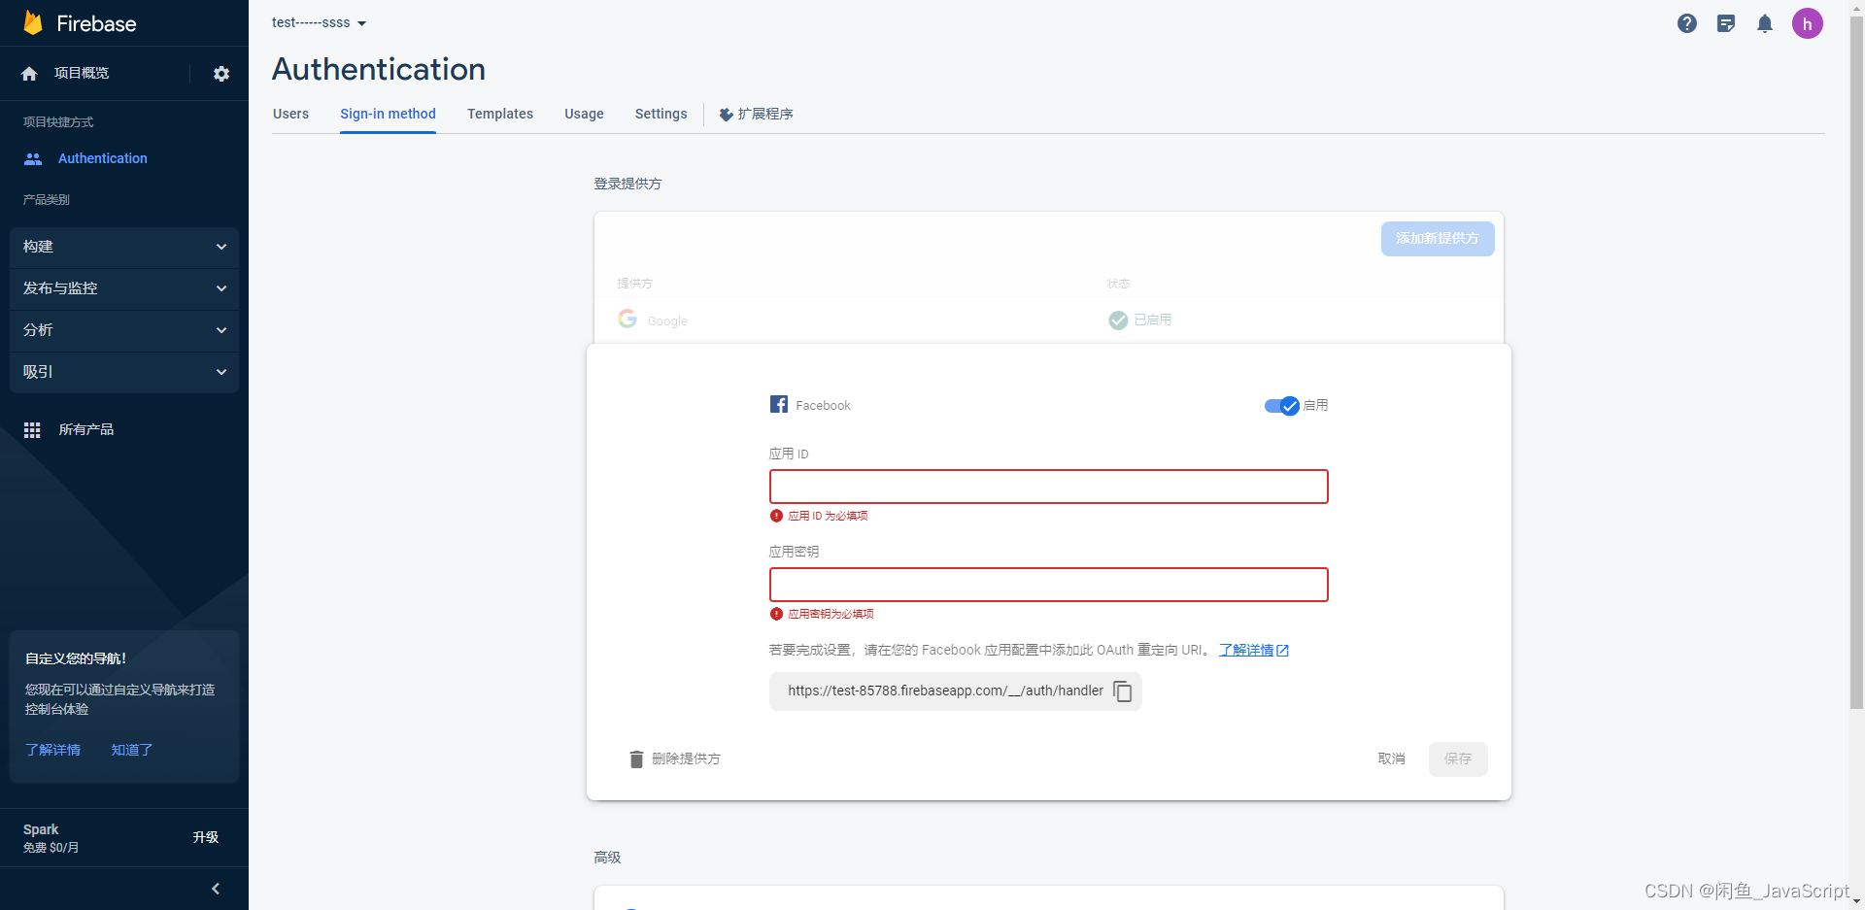The height and width of the screenshot is (910, 1865).
Task: Click the 升级 upgrade button
Action: pos(206,837)
